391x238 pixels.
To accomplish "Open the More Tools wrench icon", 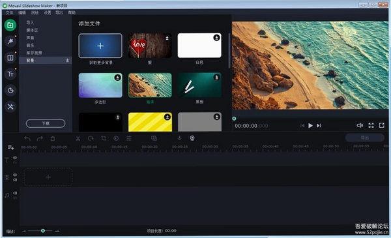I will click(x=10, y=107).
